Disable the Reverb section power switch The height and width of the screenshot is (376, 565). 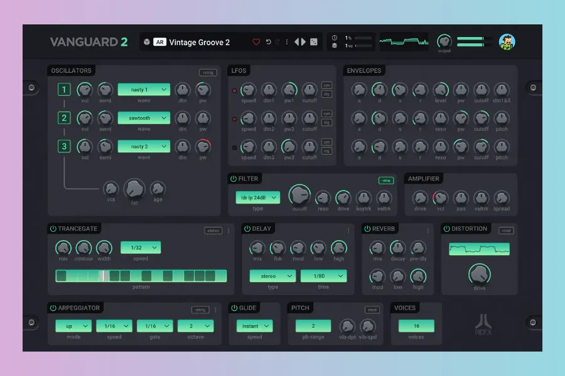point(367,229)
